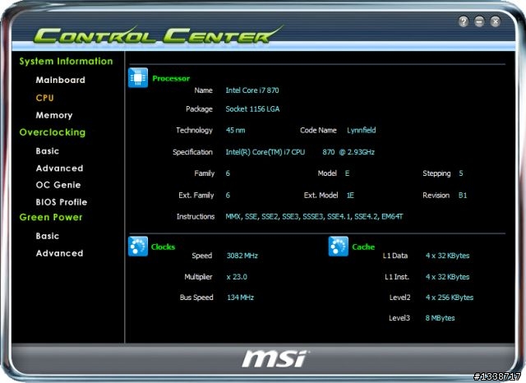Click the System Information heading

(x=66, y=62)
